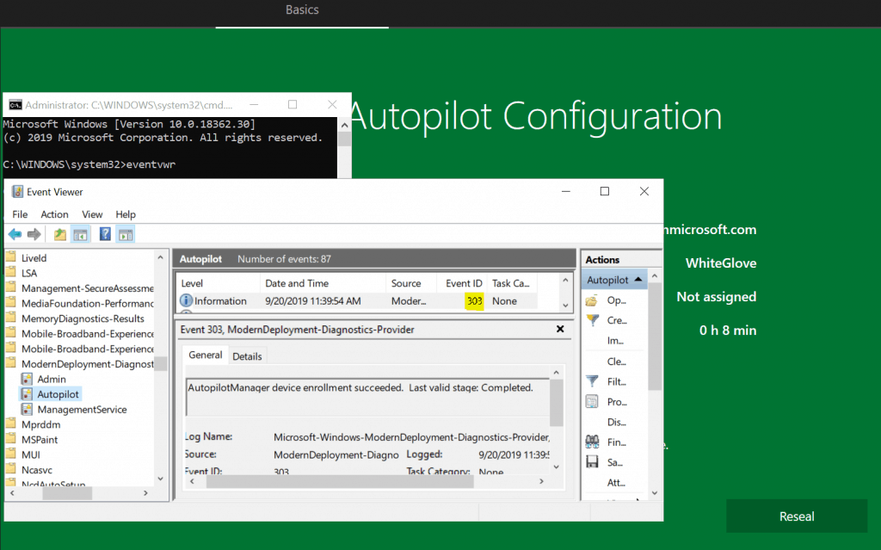Click tree pane horizontal scrollbar thumb
The width and height of the screenshot is (881, 550).
[67, 493]
